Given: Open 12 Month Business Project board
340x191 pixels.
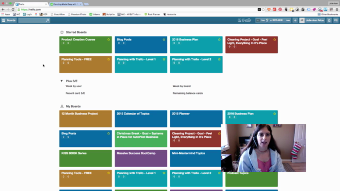Looking at the screenshot, I should (x=86, y=119).
